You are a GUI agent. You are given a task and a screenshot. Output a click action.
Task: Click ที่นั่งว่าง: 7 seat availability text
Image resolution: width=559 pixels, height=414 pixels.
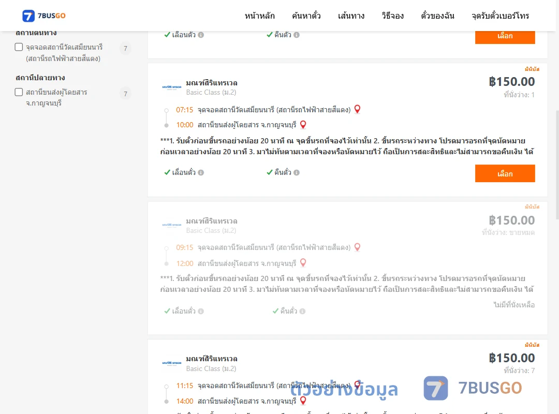(x=519, y=371)
